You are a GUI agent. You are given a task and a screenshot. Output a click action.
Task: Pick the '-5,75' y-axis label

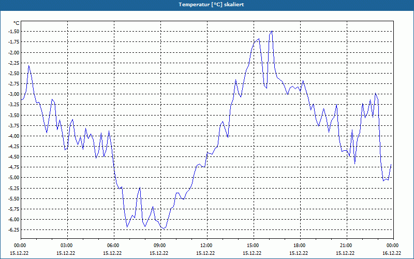[x=14, y=209]
